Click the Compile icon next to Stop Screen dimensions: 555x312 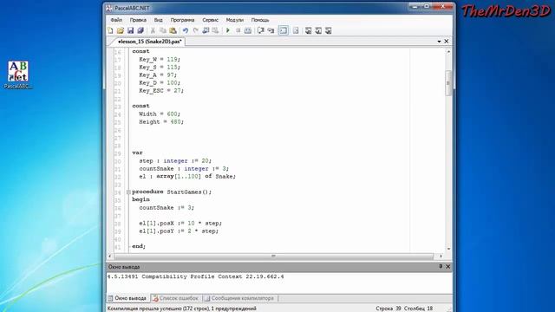pyautogui.click(x=248, y=30)
